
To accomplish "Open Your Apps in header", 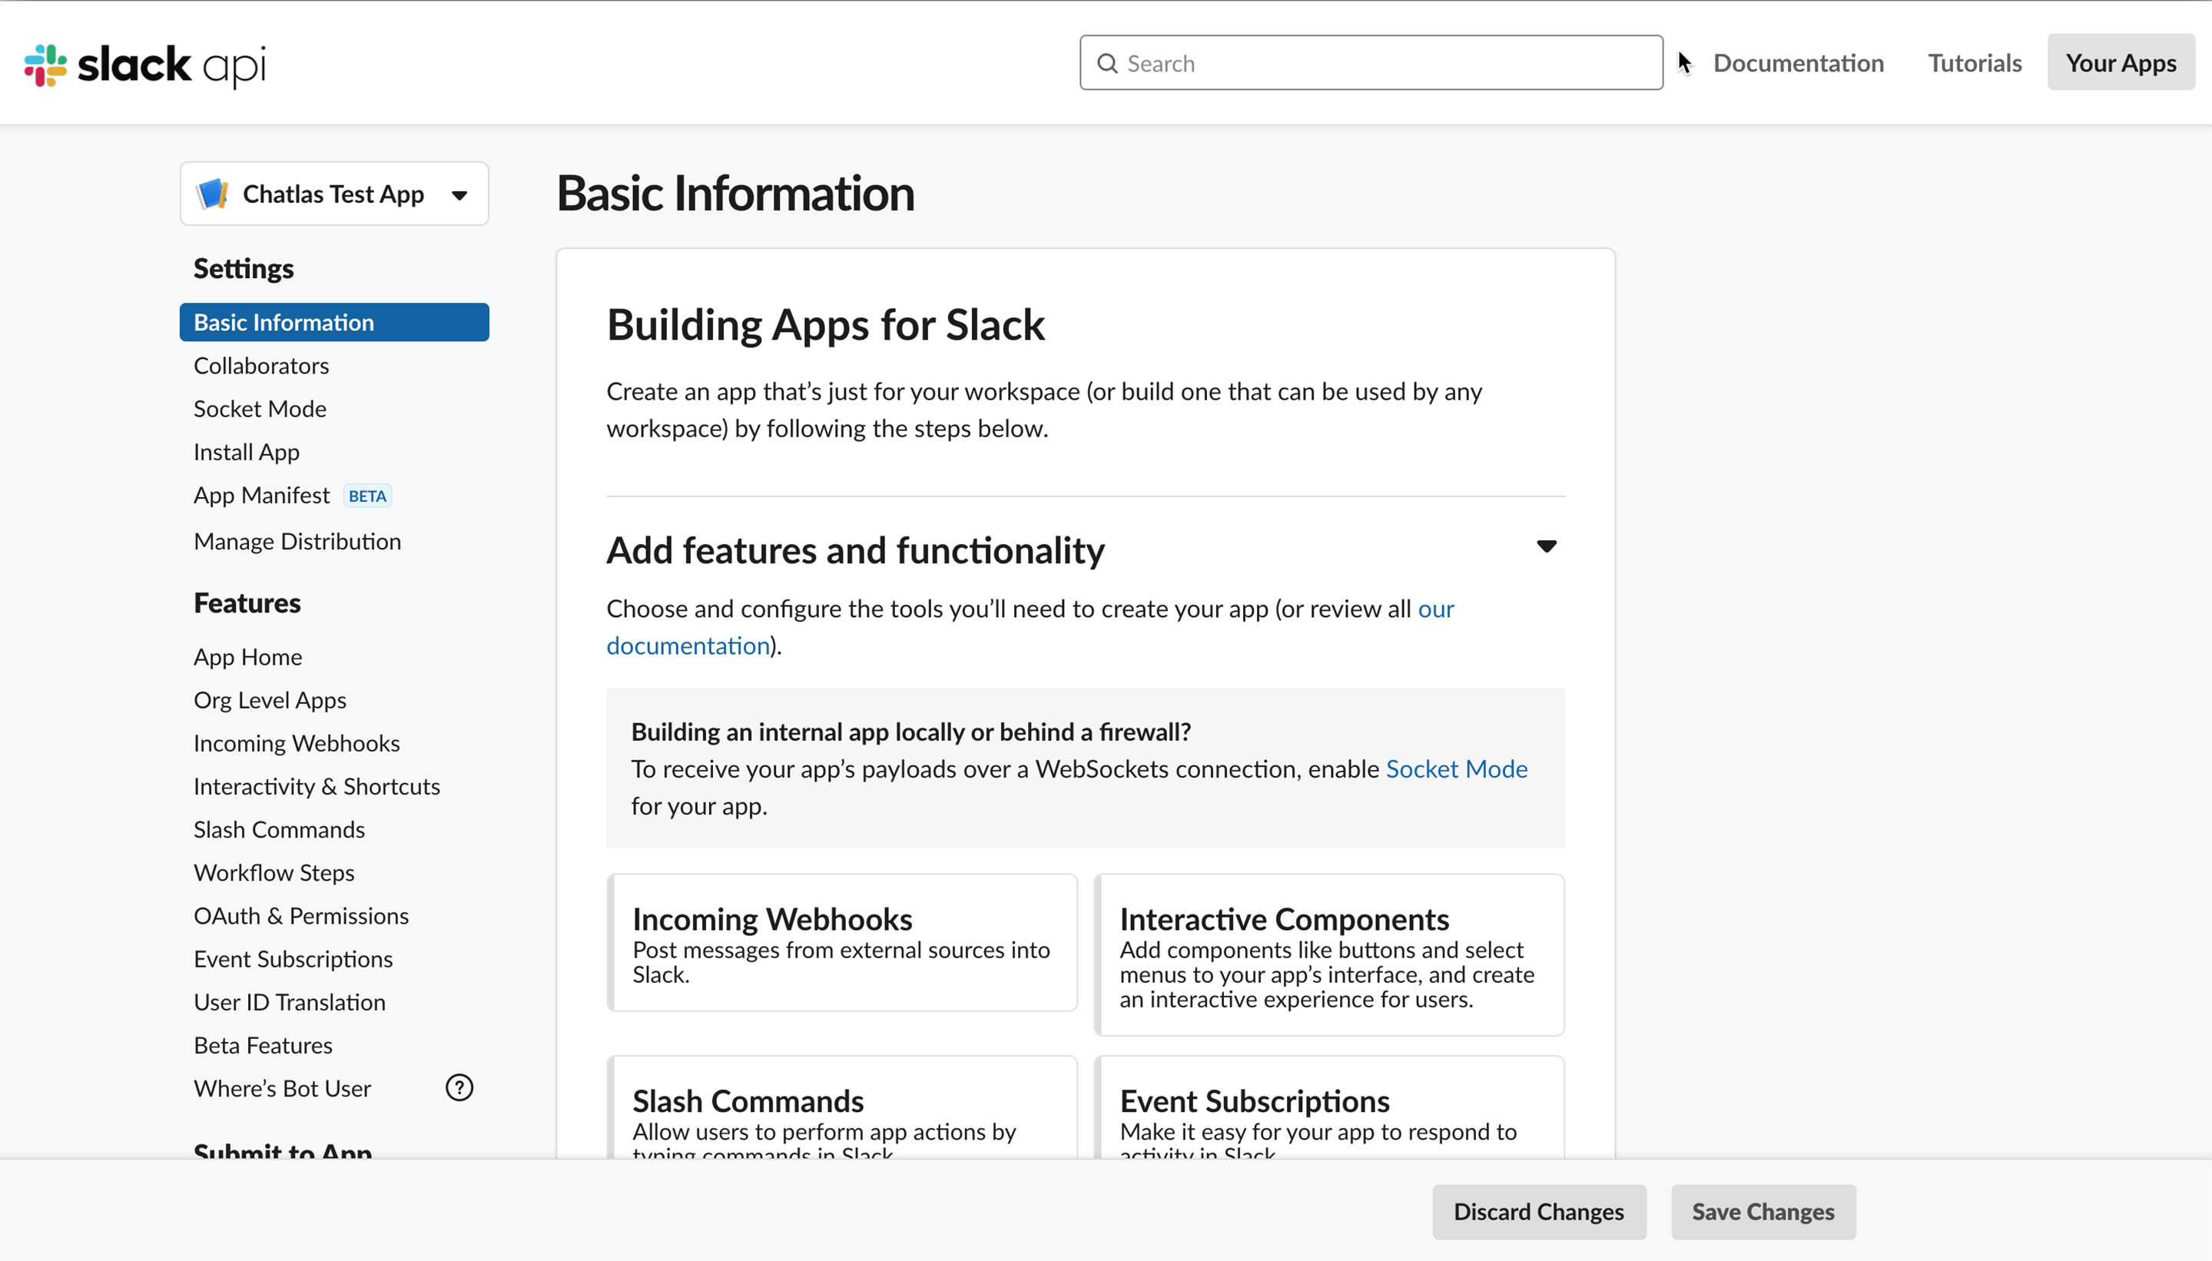I will (x=2121, y=63).
